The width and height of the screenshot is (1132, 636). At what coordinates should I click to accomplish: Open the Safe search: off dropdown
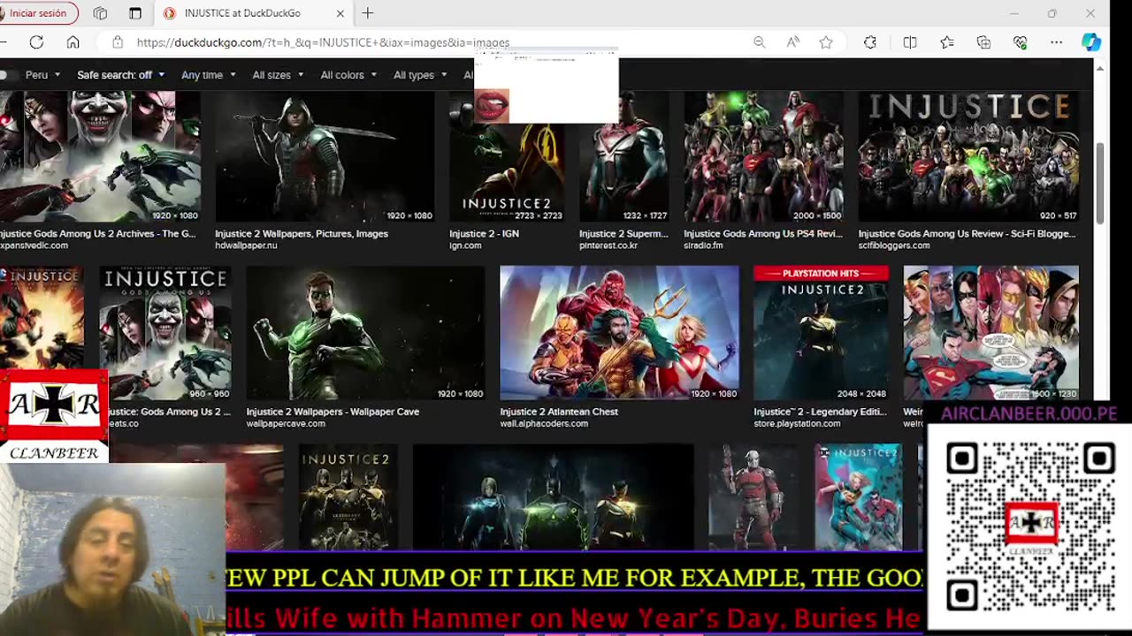coord(121,75)
